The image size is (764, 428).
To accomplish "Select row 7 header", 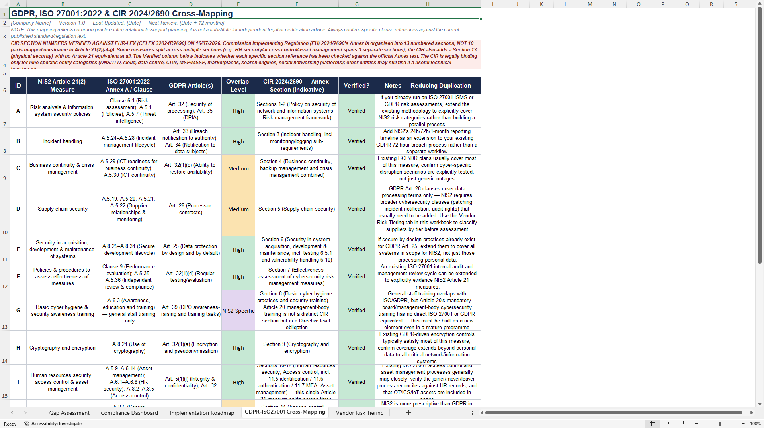I will (x=5, y=111).
